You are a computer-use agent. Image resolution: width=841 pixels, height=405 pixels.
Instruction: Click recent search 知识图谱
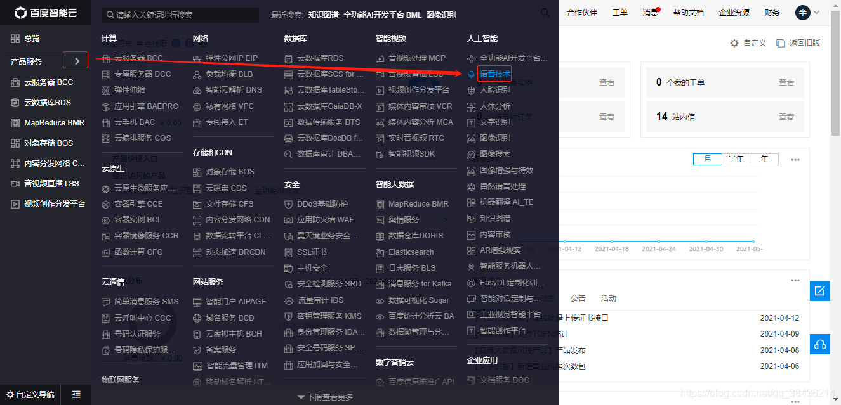(x=323, y=15)
